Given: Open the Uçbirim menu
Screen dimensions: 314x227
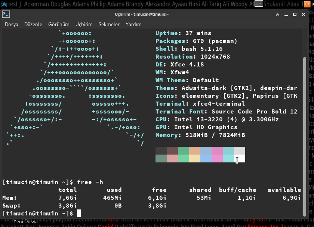Looking at the screenshot, I should pos(84,24).
